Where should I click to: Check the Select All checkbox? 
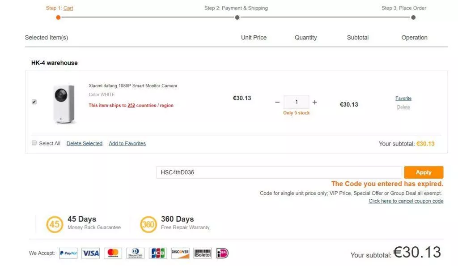(x=34, y=143)
